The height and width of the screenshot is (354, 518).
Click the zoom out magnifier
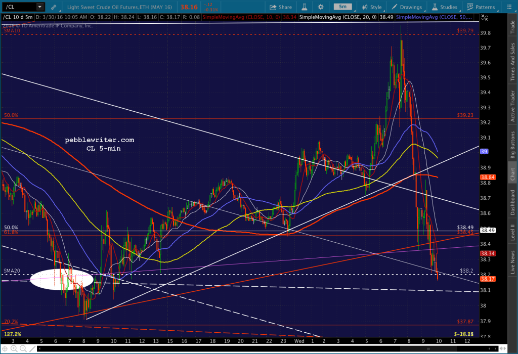23,348
